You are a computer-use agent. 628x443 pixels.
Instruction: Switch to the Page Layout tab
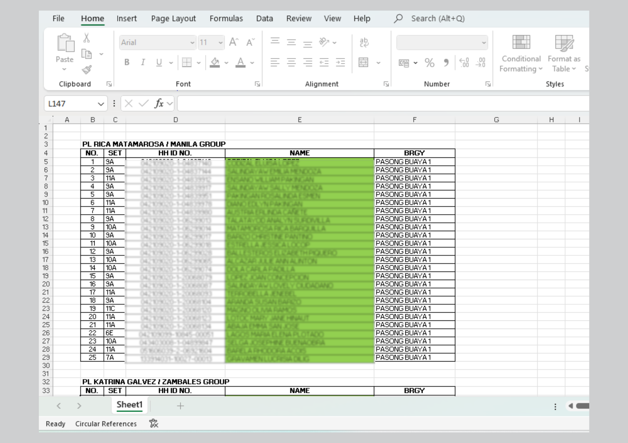coord(173,18)
